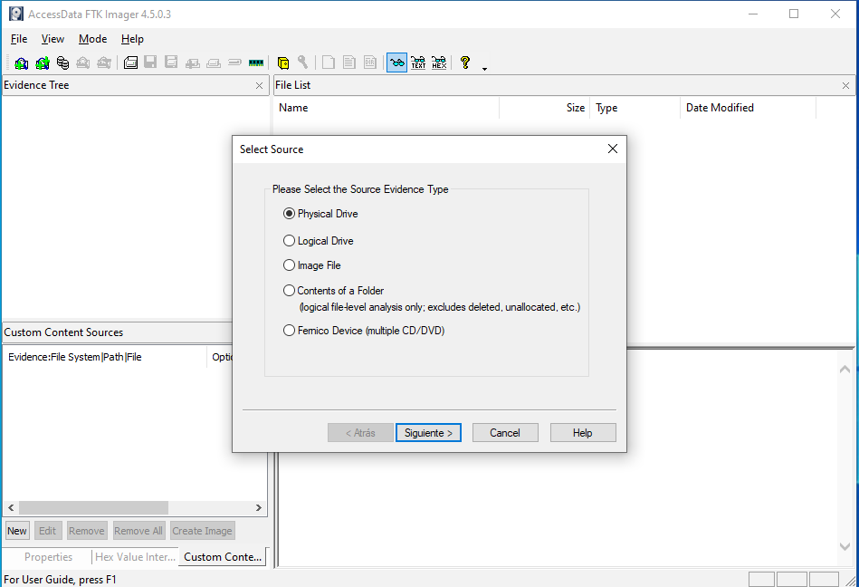The image size is (859, 587).
Task: Sort File List by Name column
Action: [387, 108]
